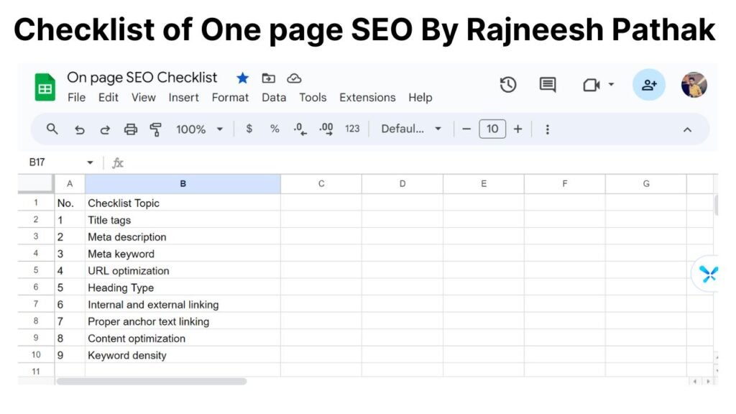Image resolution: width=736 pixels, height=414 pixels.
Task: Open the name box B17 dropdown arrow
Action: [90, 163]
